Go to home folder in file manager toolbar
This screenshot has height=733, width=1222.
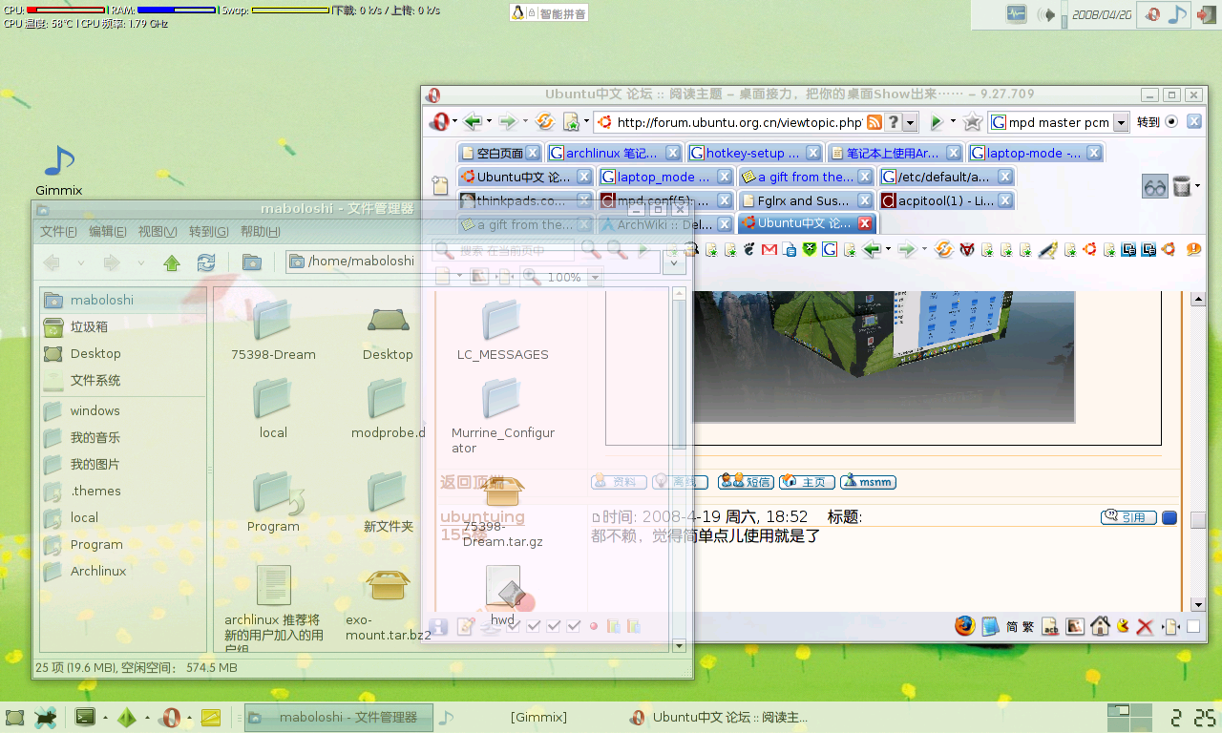pyautogui.click(x=252, y=262)
